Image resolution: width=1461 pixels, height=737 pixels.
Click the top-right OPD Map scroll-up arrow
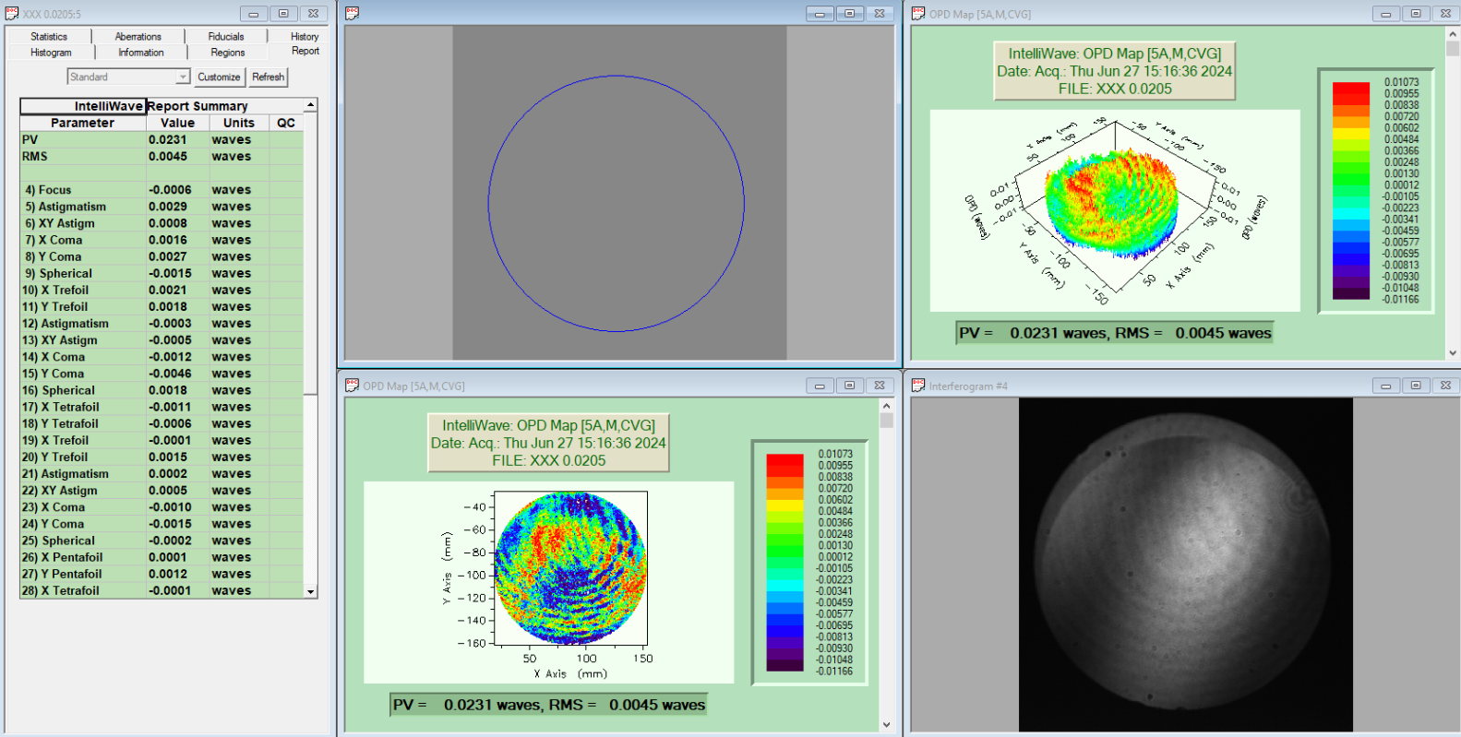pos(1453,34)
